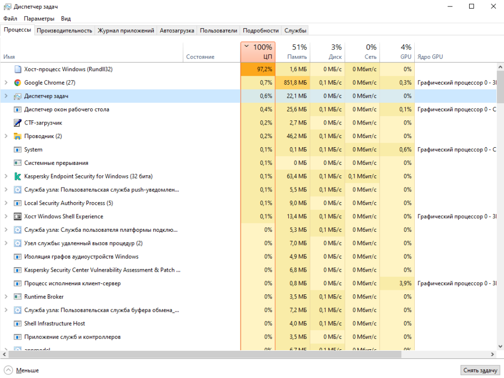Expand the Google Chrome (27) process group
The width and height of the screenshot is (504, 378).
[x=6, y=83]
